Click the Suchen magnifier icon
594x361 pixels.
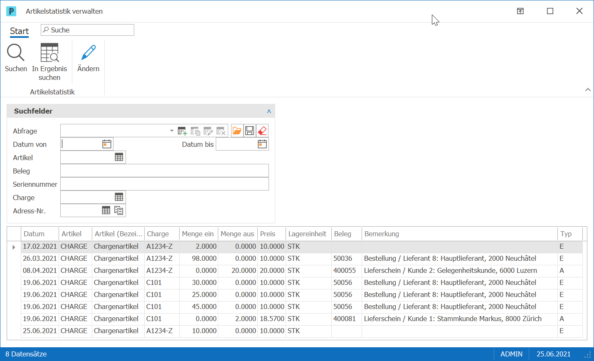point(16,52)
